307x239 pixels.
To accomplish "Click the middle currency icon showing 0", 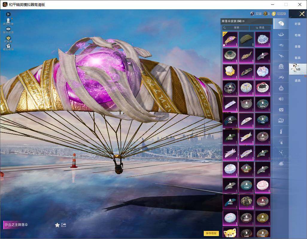I will pos(265,14).
